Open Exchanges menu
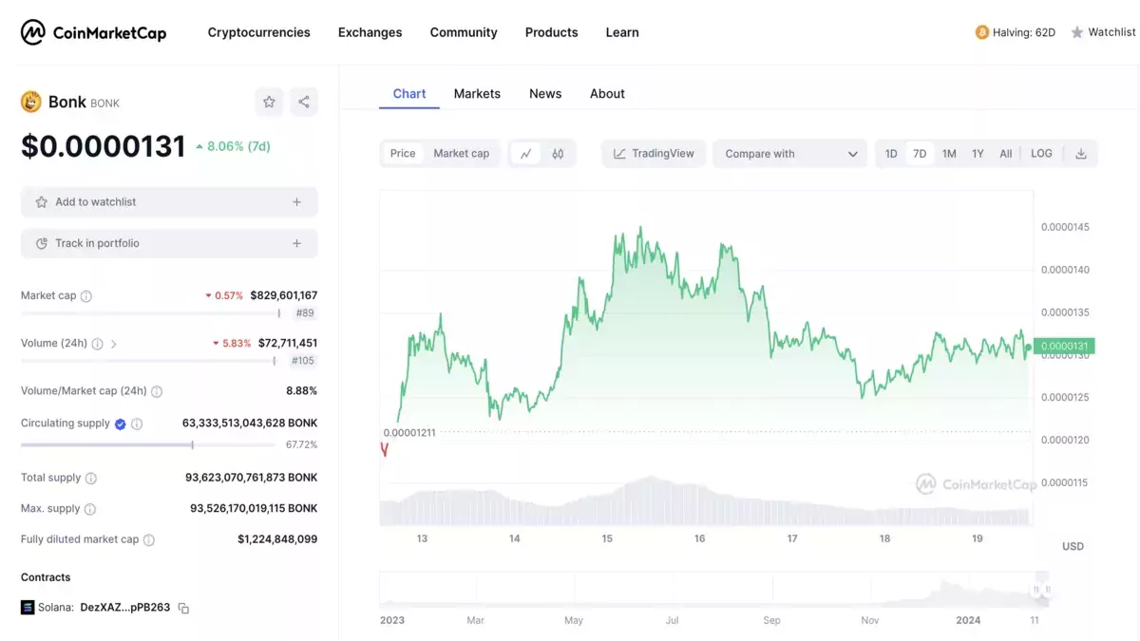 370,32
